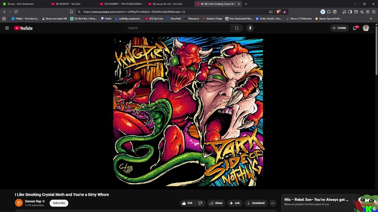The width and height of the screenshot is (378, 212).
Task: Open the swillbilly_azagthoth bookmark
Action: point(128,19)
